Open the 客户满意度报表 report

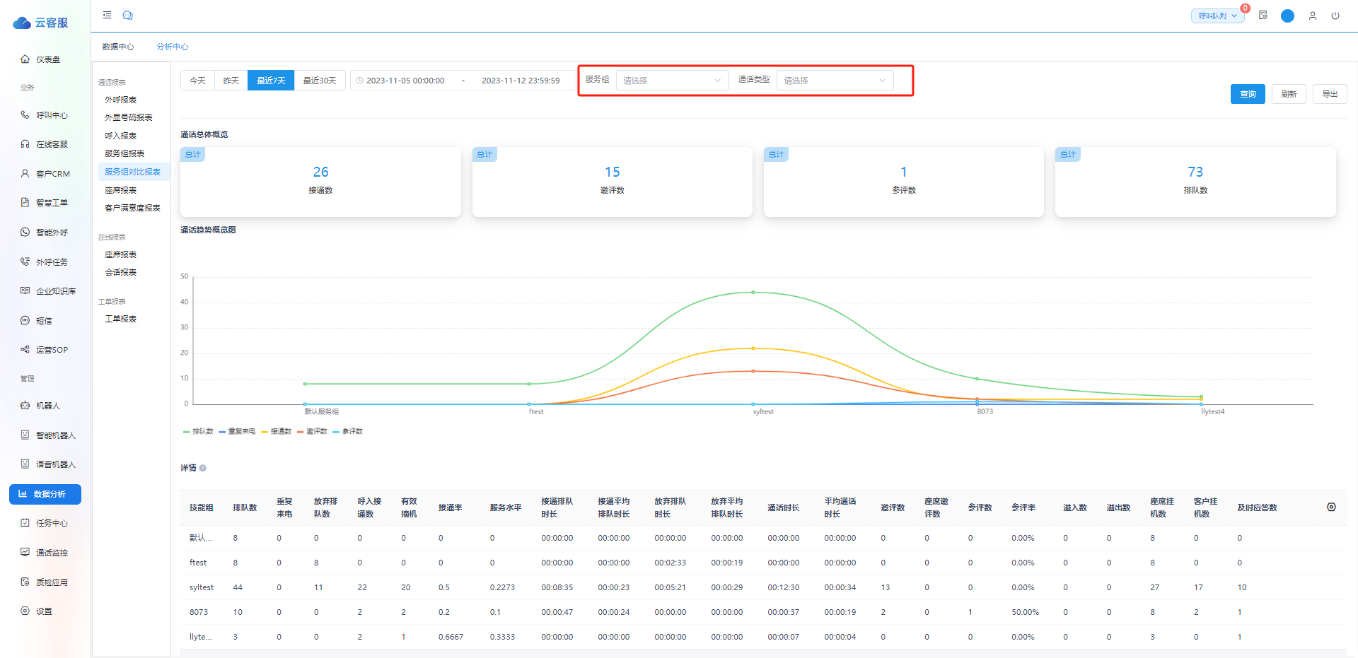(133, 208)
